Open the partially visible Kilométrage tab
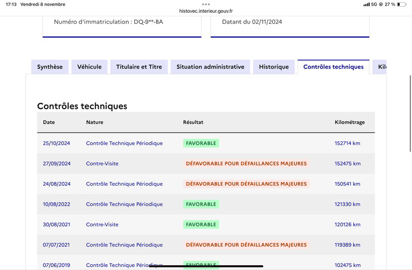The image size is (412, 270). (380, 67)
